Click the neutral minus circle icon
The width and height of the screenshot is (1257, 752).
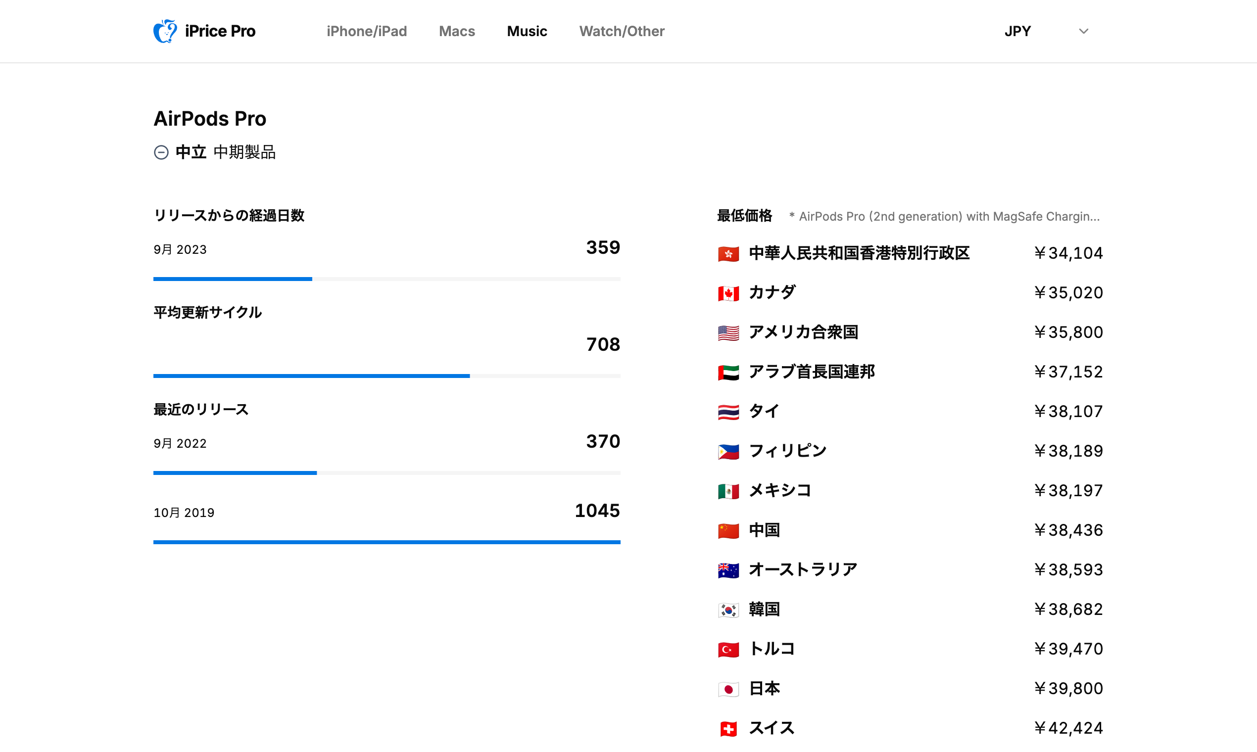pos(161,152)
